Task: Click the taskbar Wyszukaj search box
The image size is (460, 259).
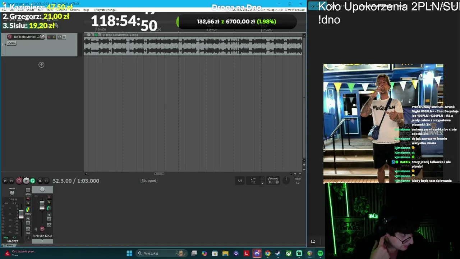Action: 162,253
